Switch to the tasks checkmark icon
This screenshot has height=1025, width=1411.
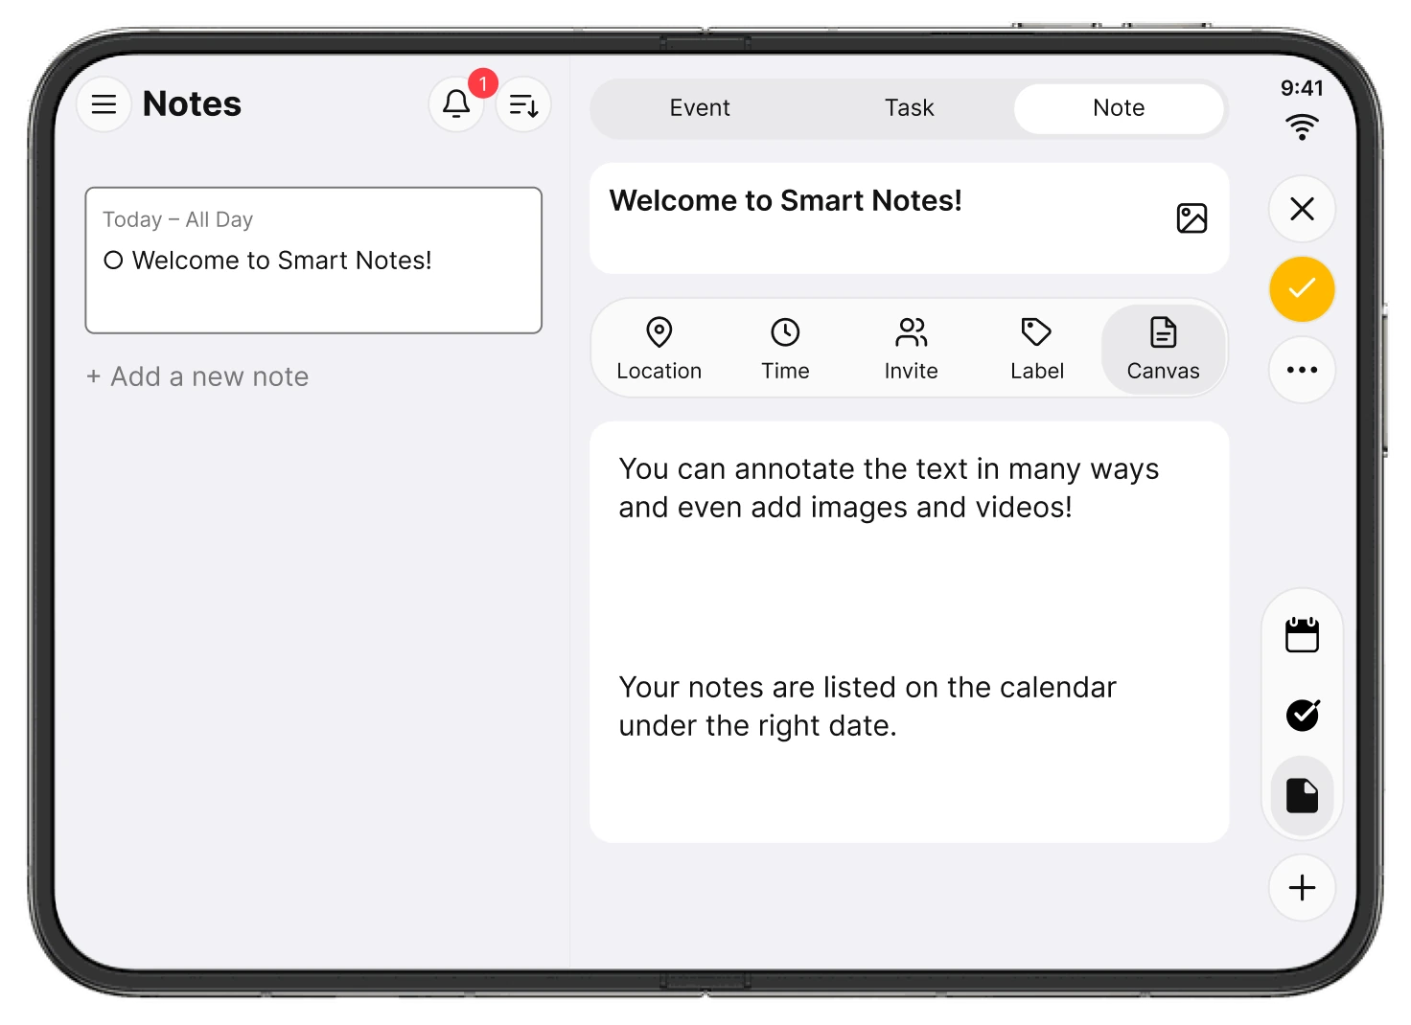coord(1302,715)
